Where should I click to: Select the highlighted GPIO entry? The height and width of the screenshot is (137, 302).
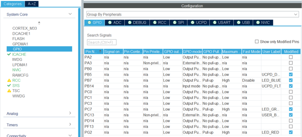pyautogui.click(x=39, y=49)
